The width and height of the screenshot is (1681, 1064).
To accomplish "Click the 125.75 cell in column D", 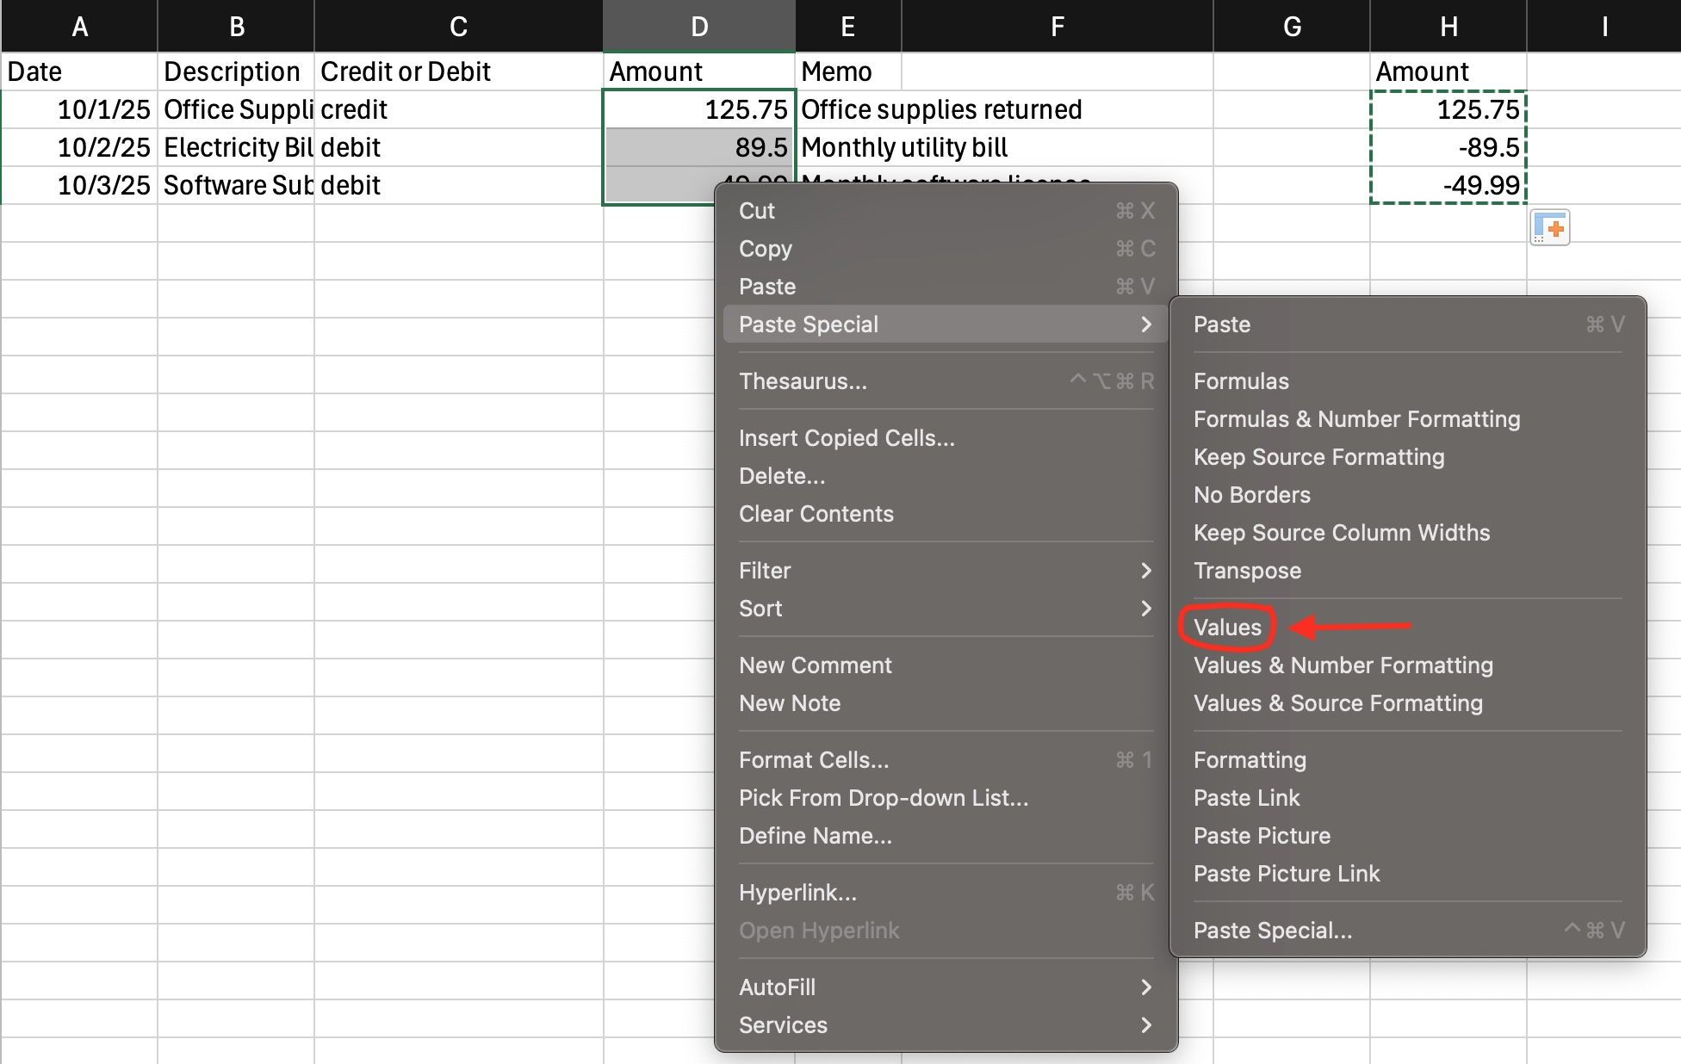I will [699, 109].
